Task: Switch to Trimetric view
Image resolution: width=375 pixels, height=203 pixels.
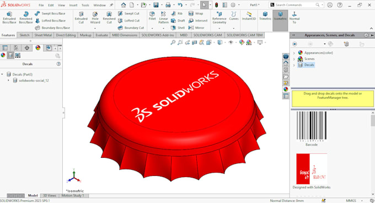Action: (x=265, y=16)
